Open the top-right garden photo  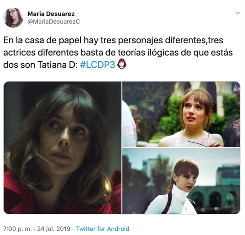click(181, 114)
